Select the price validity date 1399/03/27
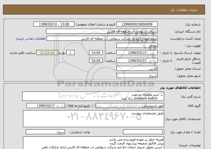 137,60
